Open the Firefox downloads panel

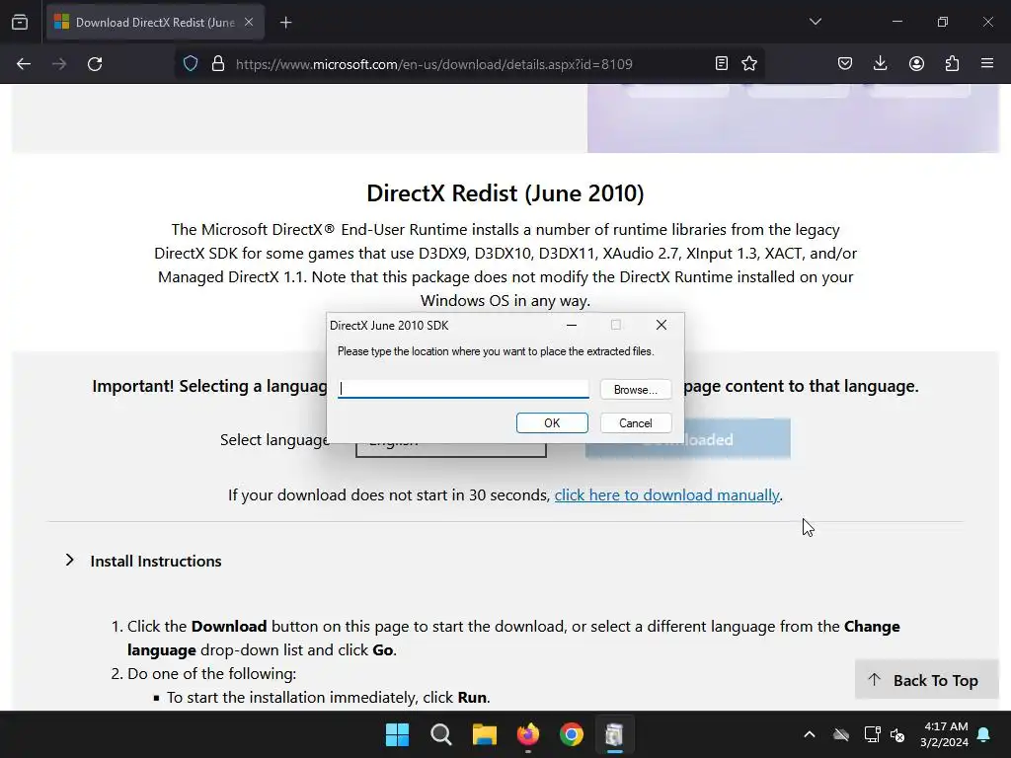click(880, 63)
